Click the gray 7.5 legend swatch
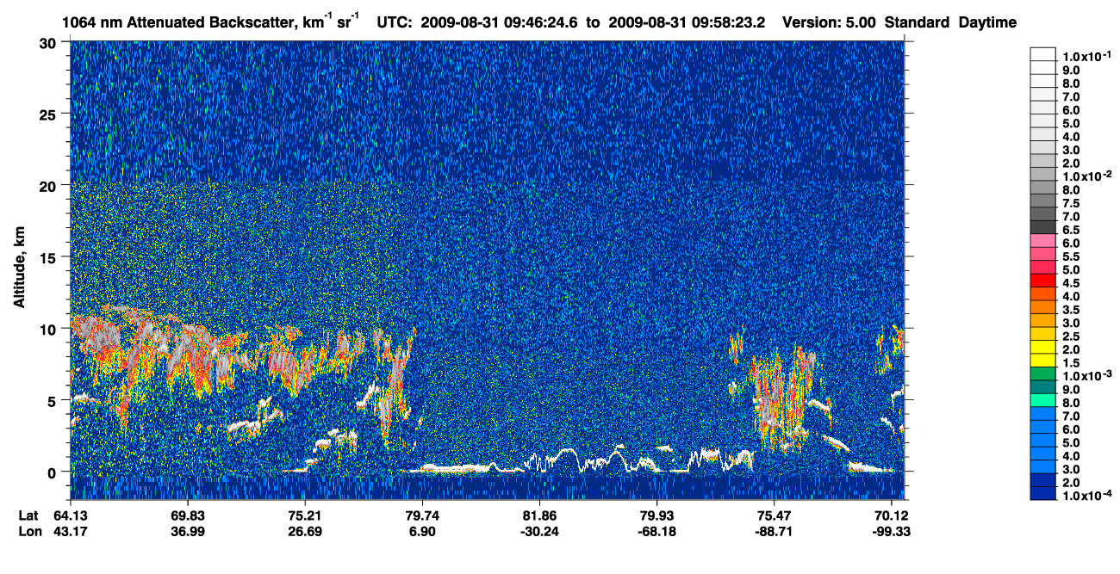The image size is (1120, 574). point(1042,201)
